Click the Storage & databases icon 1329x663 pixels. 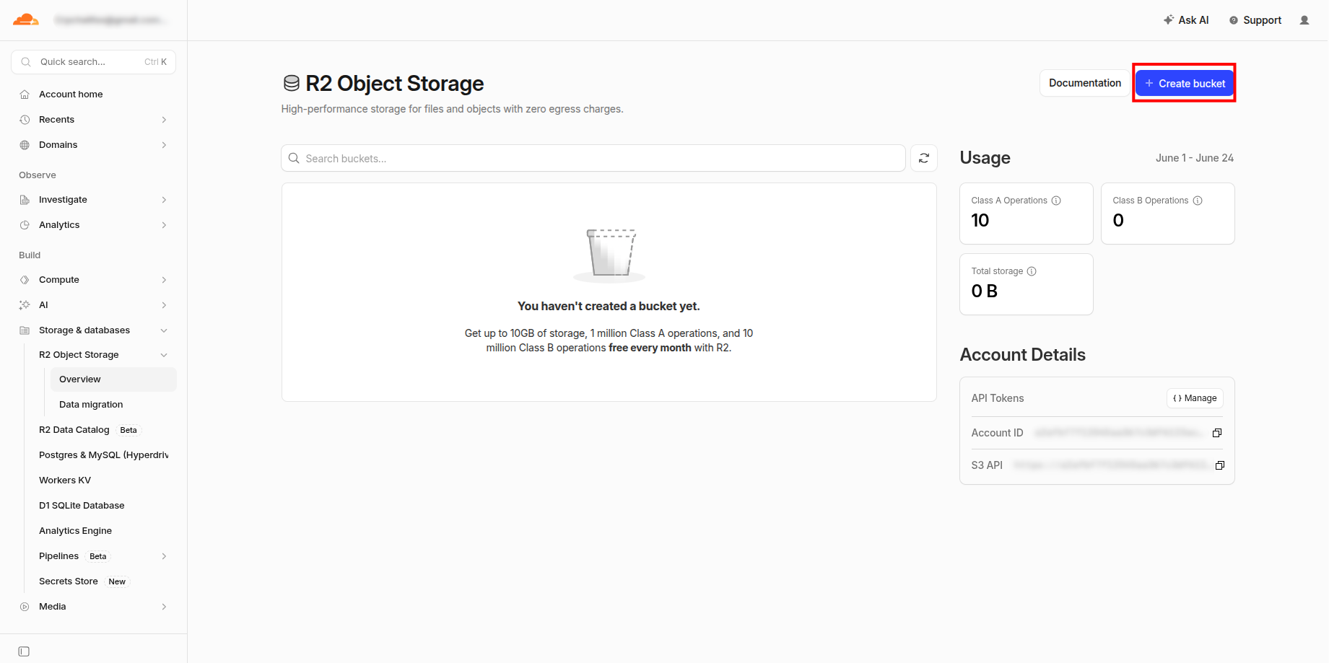pyautogui.click(x=25, y=330)
